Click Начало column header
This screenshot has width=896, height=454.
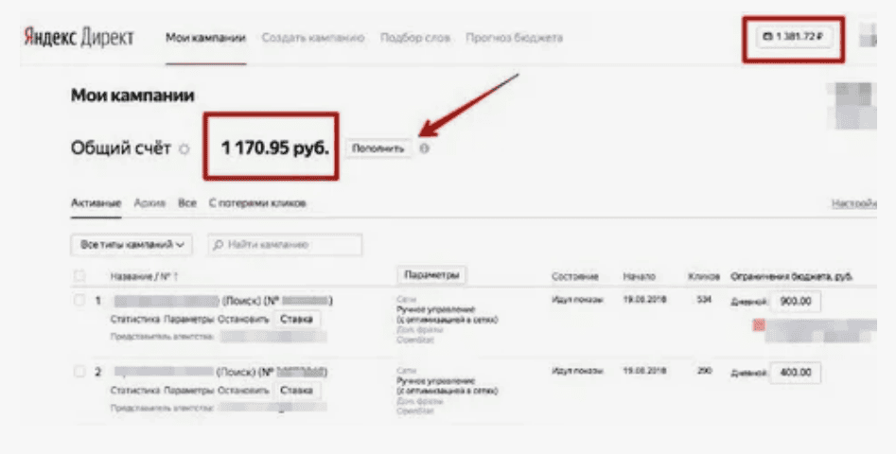coord(639,276)
